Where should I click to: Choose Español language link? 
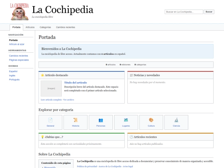click(13, 71)
